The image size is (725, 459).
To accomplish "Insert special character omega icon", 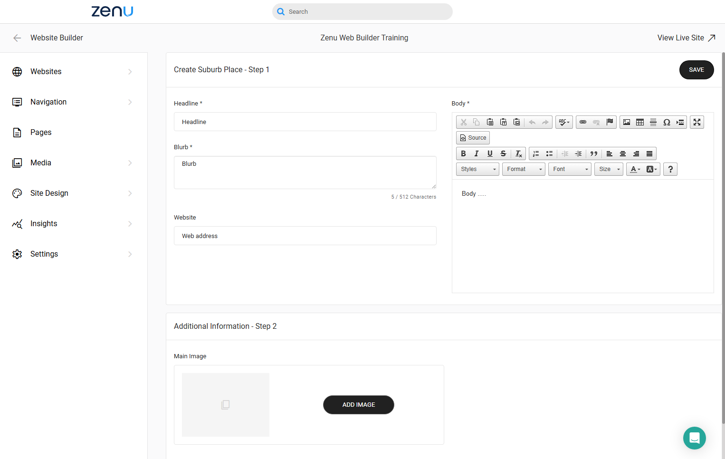I will coord(667,122).
